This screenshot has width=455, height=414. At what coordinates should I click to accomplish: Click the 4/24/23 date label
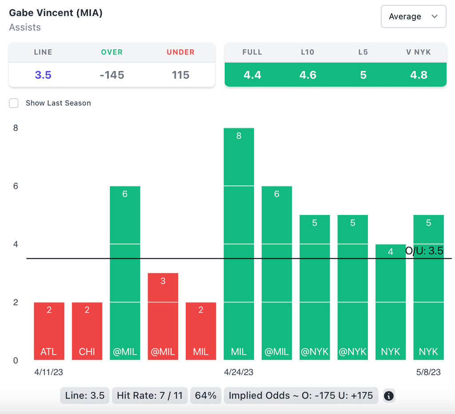(x=239, y=372)
